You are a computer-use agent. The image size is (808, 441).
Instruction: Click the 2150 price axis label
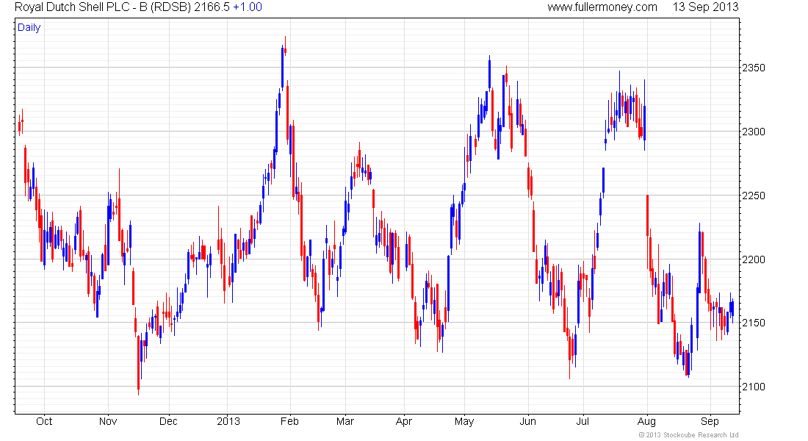754,323
